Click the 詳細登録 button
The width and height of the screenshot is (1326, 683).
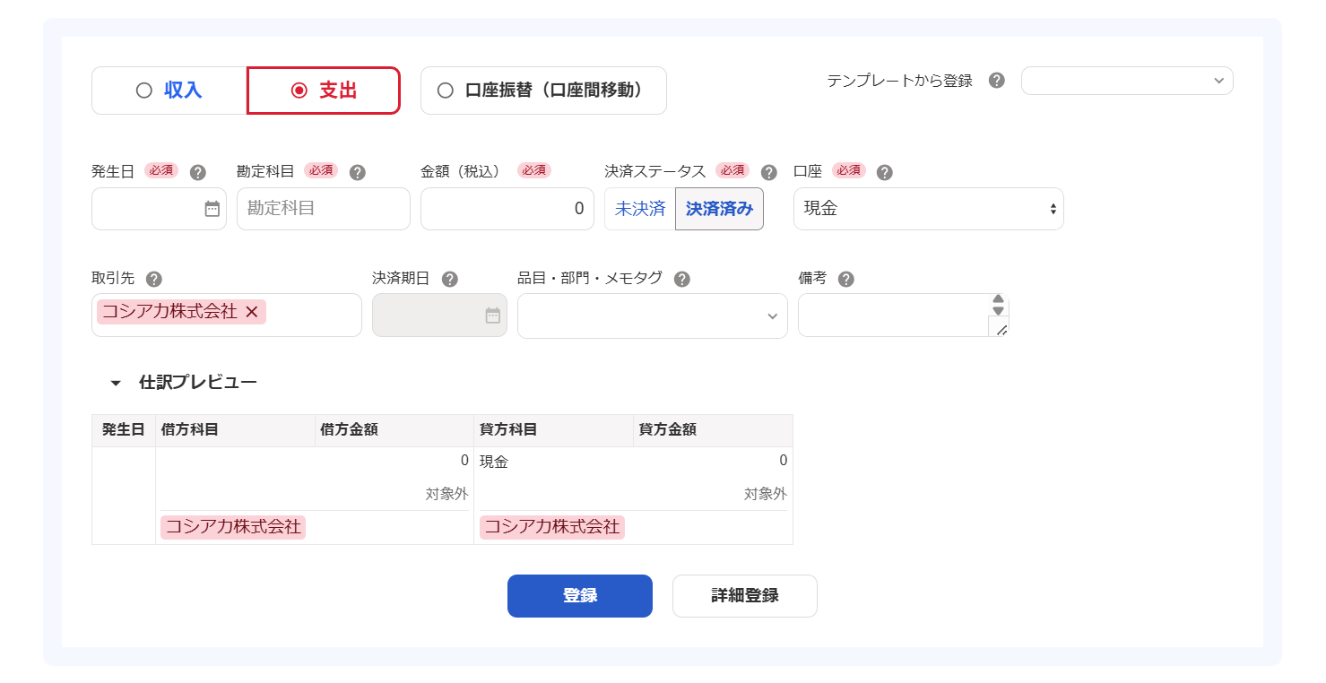pos(745,596)
